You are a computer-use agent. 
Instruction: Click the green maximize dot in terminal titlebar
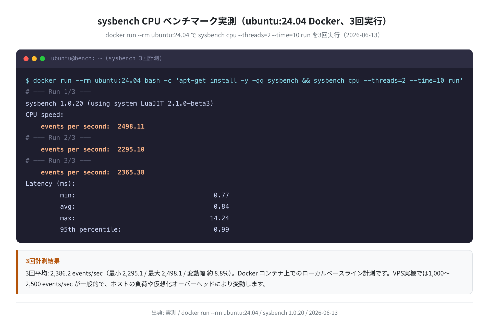tap(42, 59)
